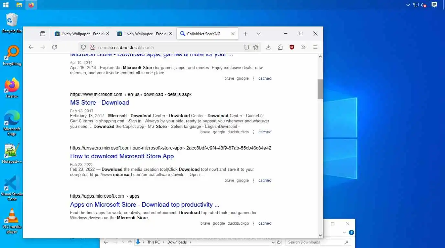This screenshot has height=248, width=445.
Task: Open the Firefox hamburger application menu
Action: point(315,47)
